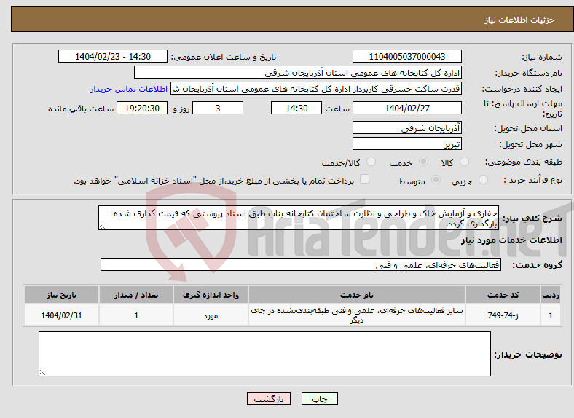This screenshot has height=418, width=574.
Task: Click the نوع فرآیند خرید label
Action: [x=532, y=180]
